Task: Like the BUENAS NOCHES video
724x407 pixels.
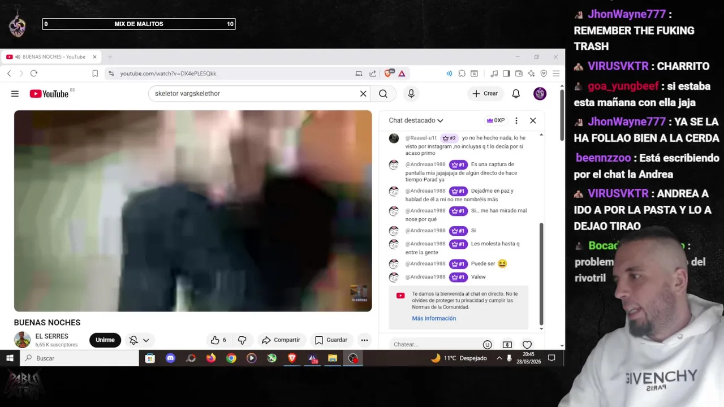Action: coord(218,340)
